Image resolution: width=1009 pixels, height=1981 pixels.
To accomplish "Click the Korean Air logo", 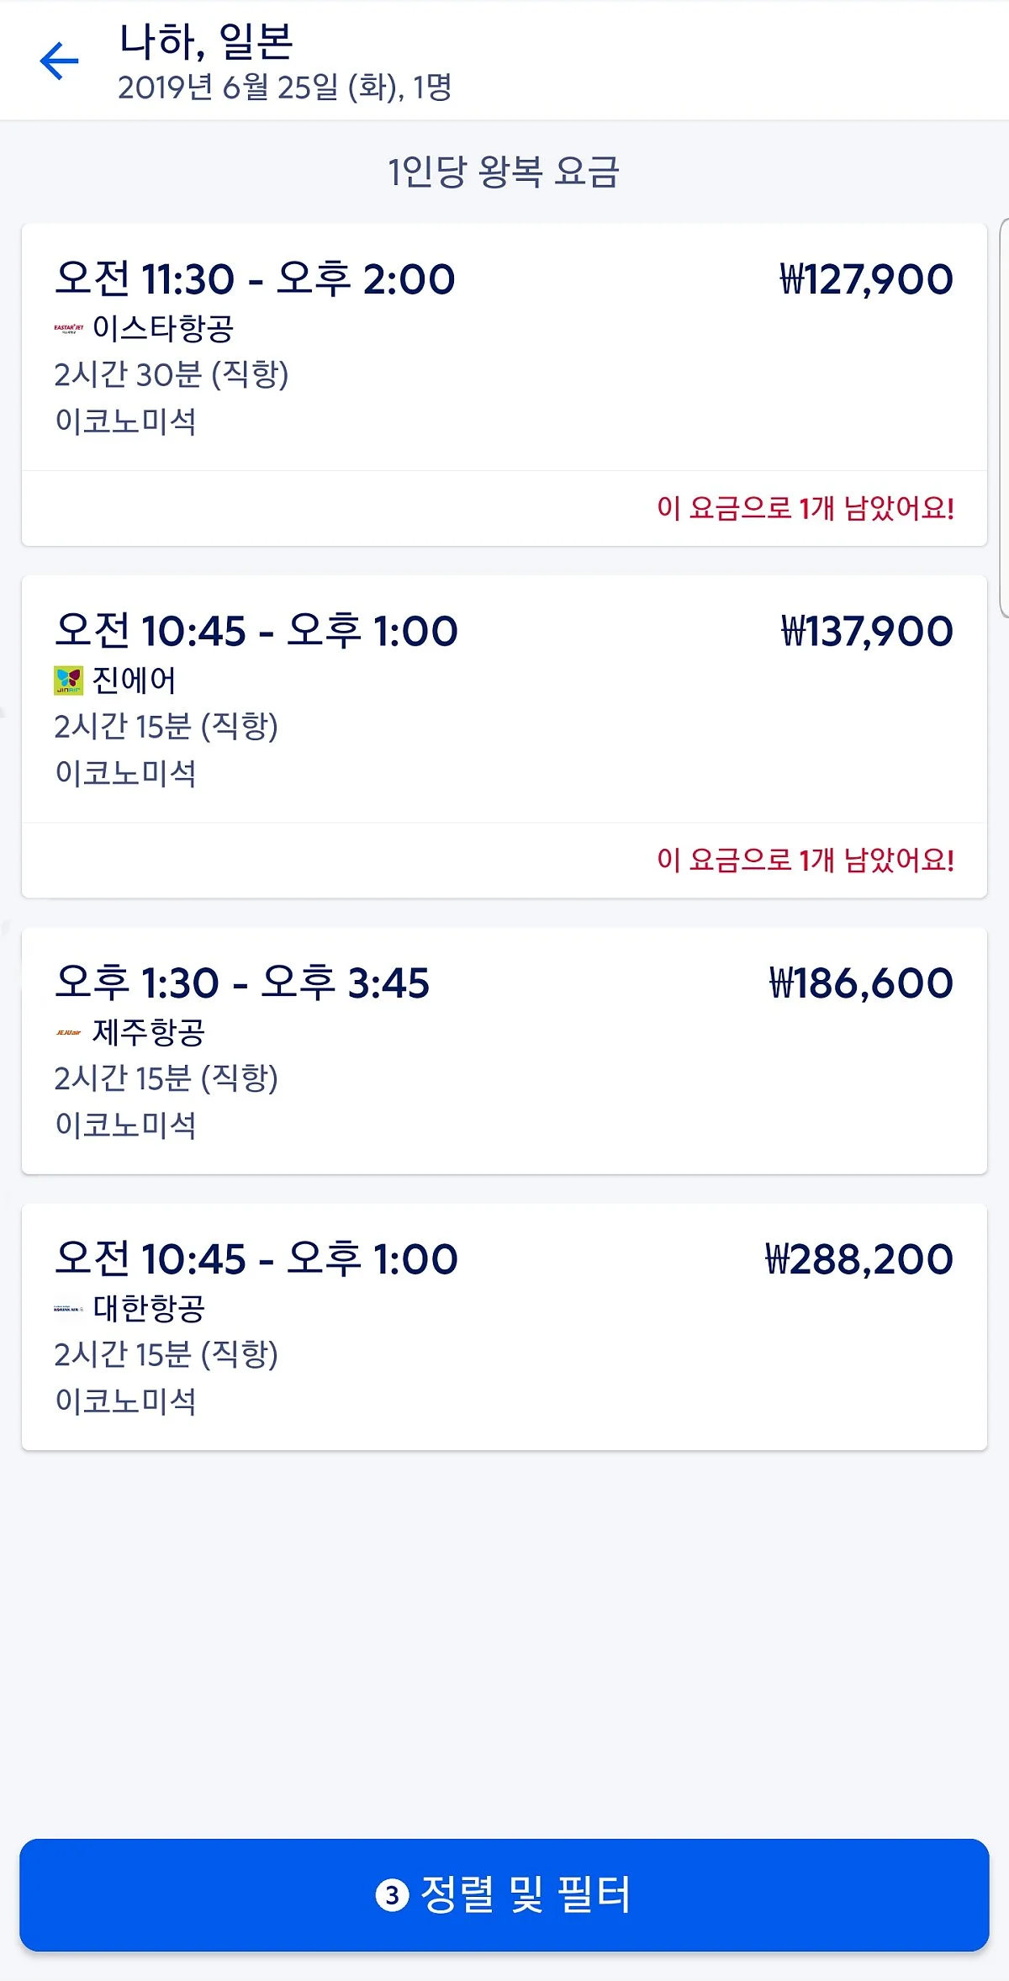I will tap(69, 1308).
